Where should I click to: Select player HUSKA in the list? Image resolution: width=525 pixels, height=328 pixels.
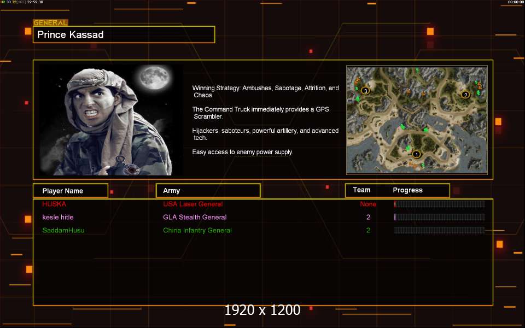[54, 204]
